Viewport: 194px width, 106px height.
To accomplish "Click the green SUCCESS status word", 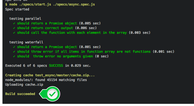I will (56, 66).
